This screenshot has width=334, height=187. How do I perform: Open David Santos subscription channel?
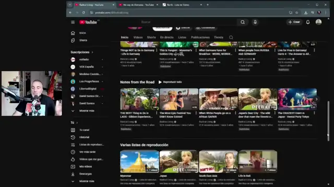87,103
